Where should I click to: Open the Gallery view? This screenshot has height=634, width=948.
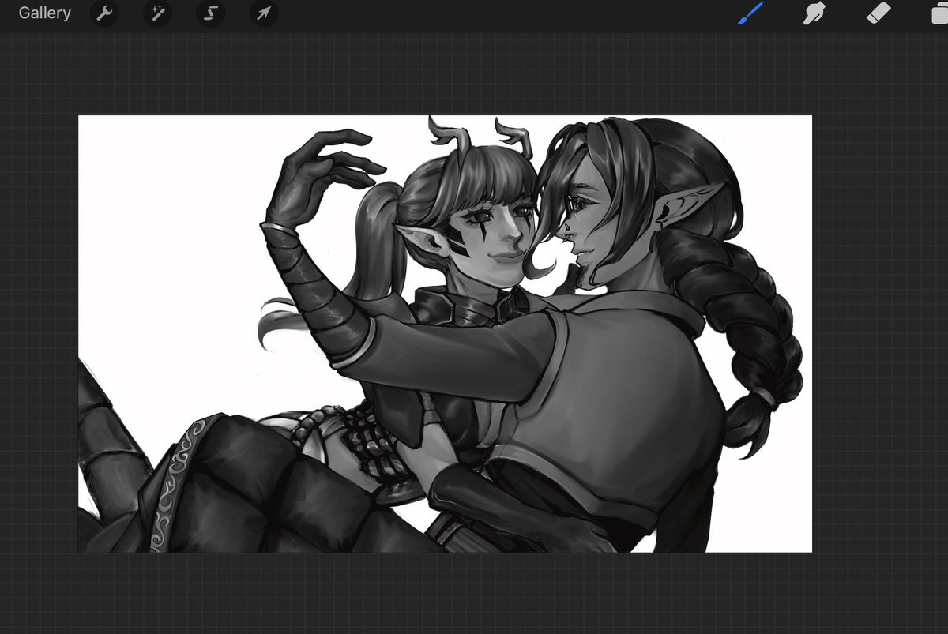(44, 13)
